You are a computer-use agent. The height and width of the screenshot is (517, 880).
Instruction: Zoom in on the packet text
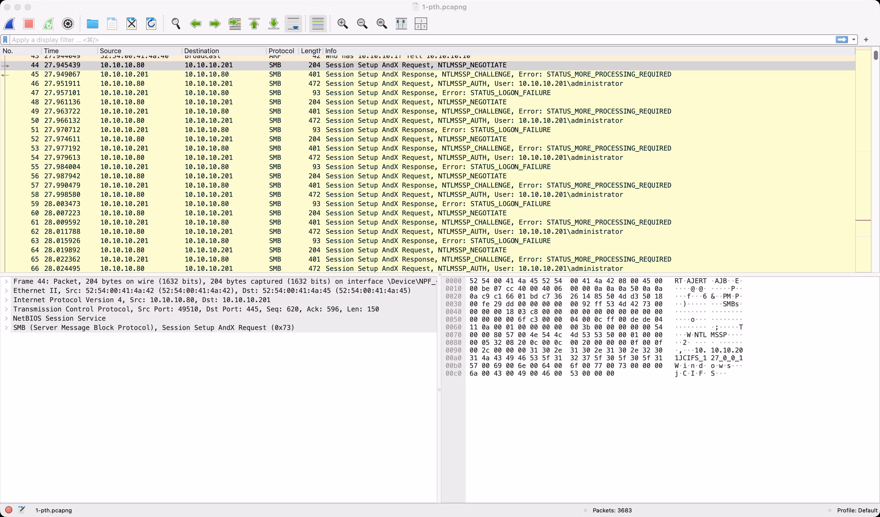click(342, 24)
